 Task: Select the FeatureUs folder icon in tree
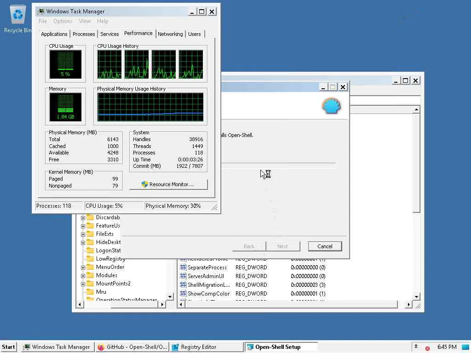coord(90,225)
